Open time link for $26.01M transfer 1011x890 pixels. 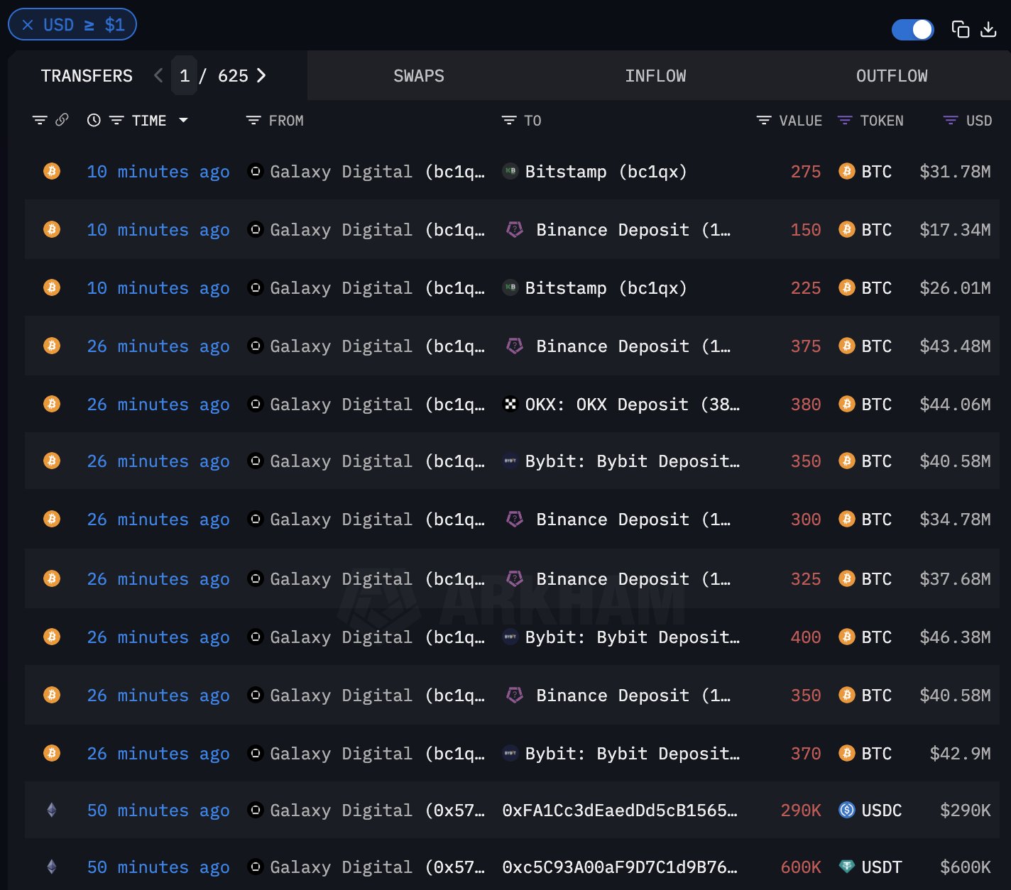point(158,288)
